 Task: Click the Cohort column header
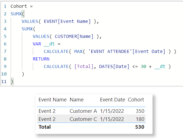coord(136,100)
